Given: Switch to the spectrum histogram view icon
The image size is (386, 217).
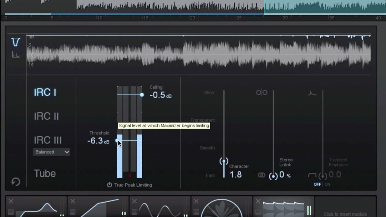Looking at the screenshot, I should tap(16, 55).
